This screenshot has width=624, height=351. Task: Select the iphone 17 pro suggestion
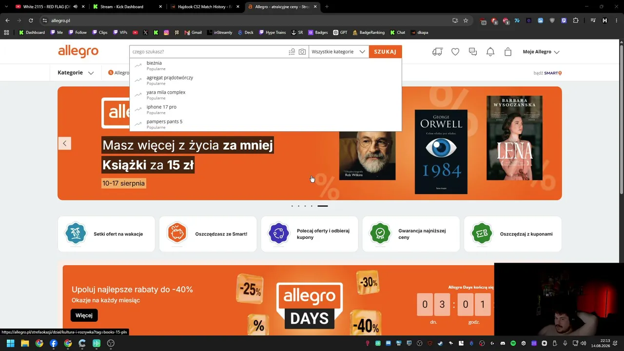tap(266, 109)
